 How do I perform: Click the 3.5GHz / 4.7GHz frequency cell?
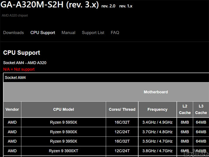tap(157, 141)
